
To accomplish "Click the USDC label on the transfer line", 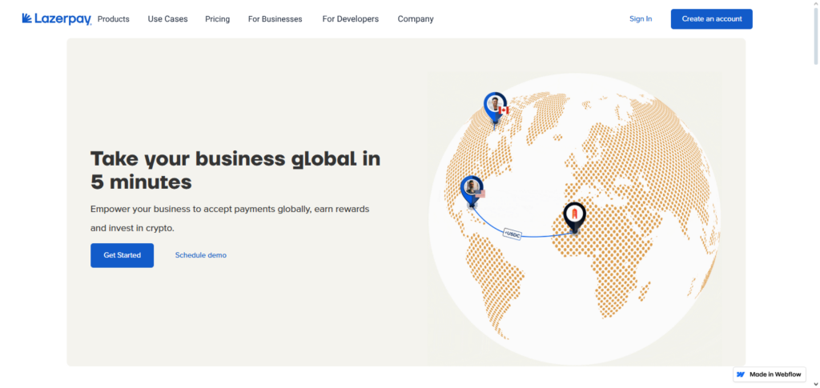I will 512,233.
